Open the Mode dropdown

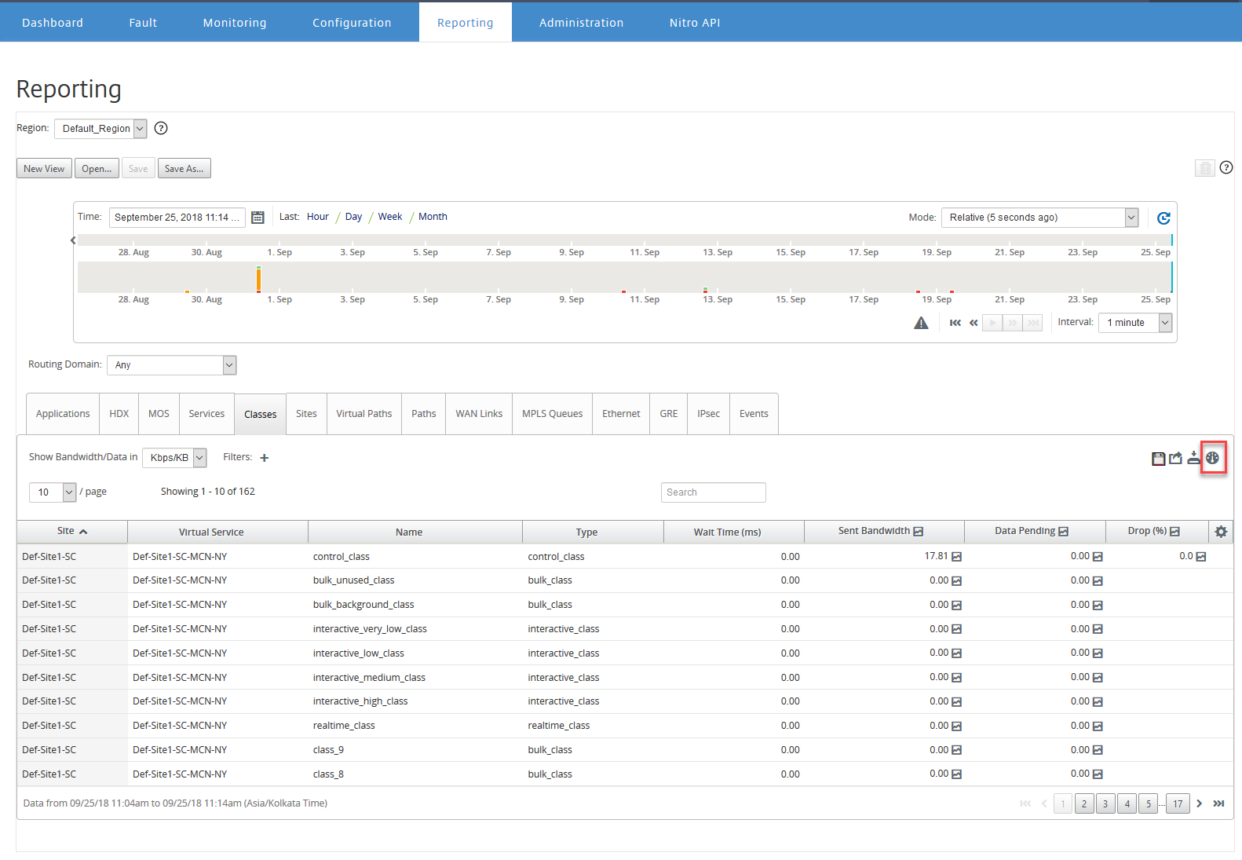[1039, 218]
